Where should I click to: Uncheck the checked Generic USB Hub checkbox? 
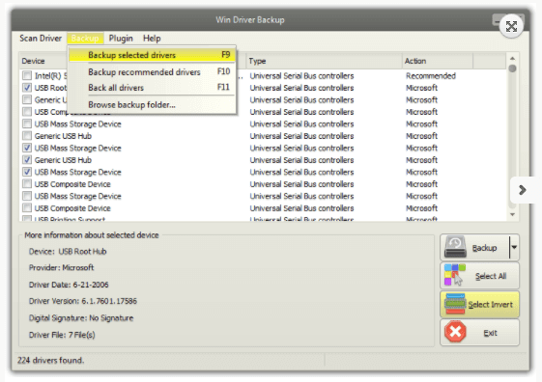click(x=27, y=160)
